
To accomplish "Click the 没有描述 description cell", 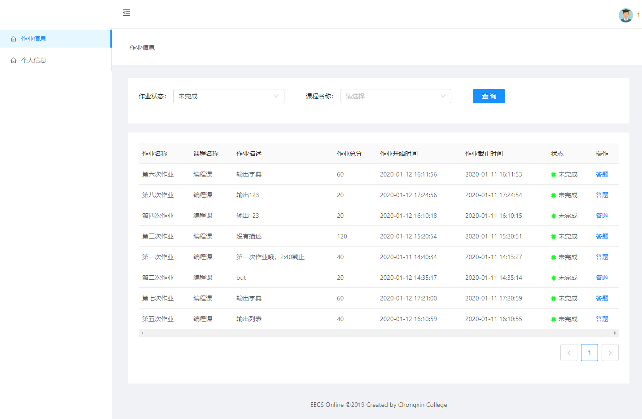I will [249, 236].
